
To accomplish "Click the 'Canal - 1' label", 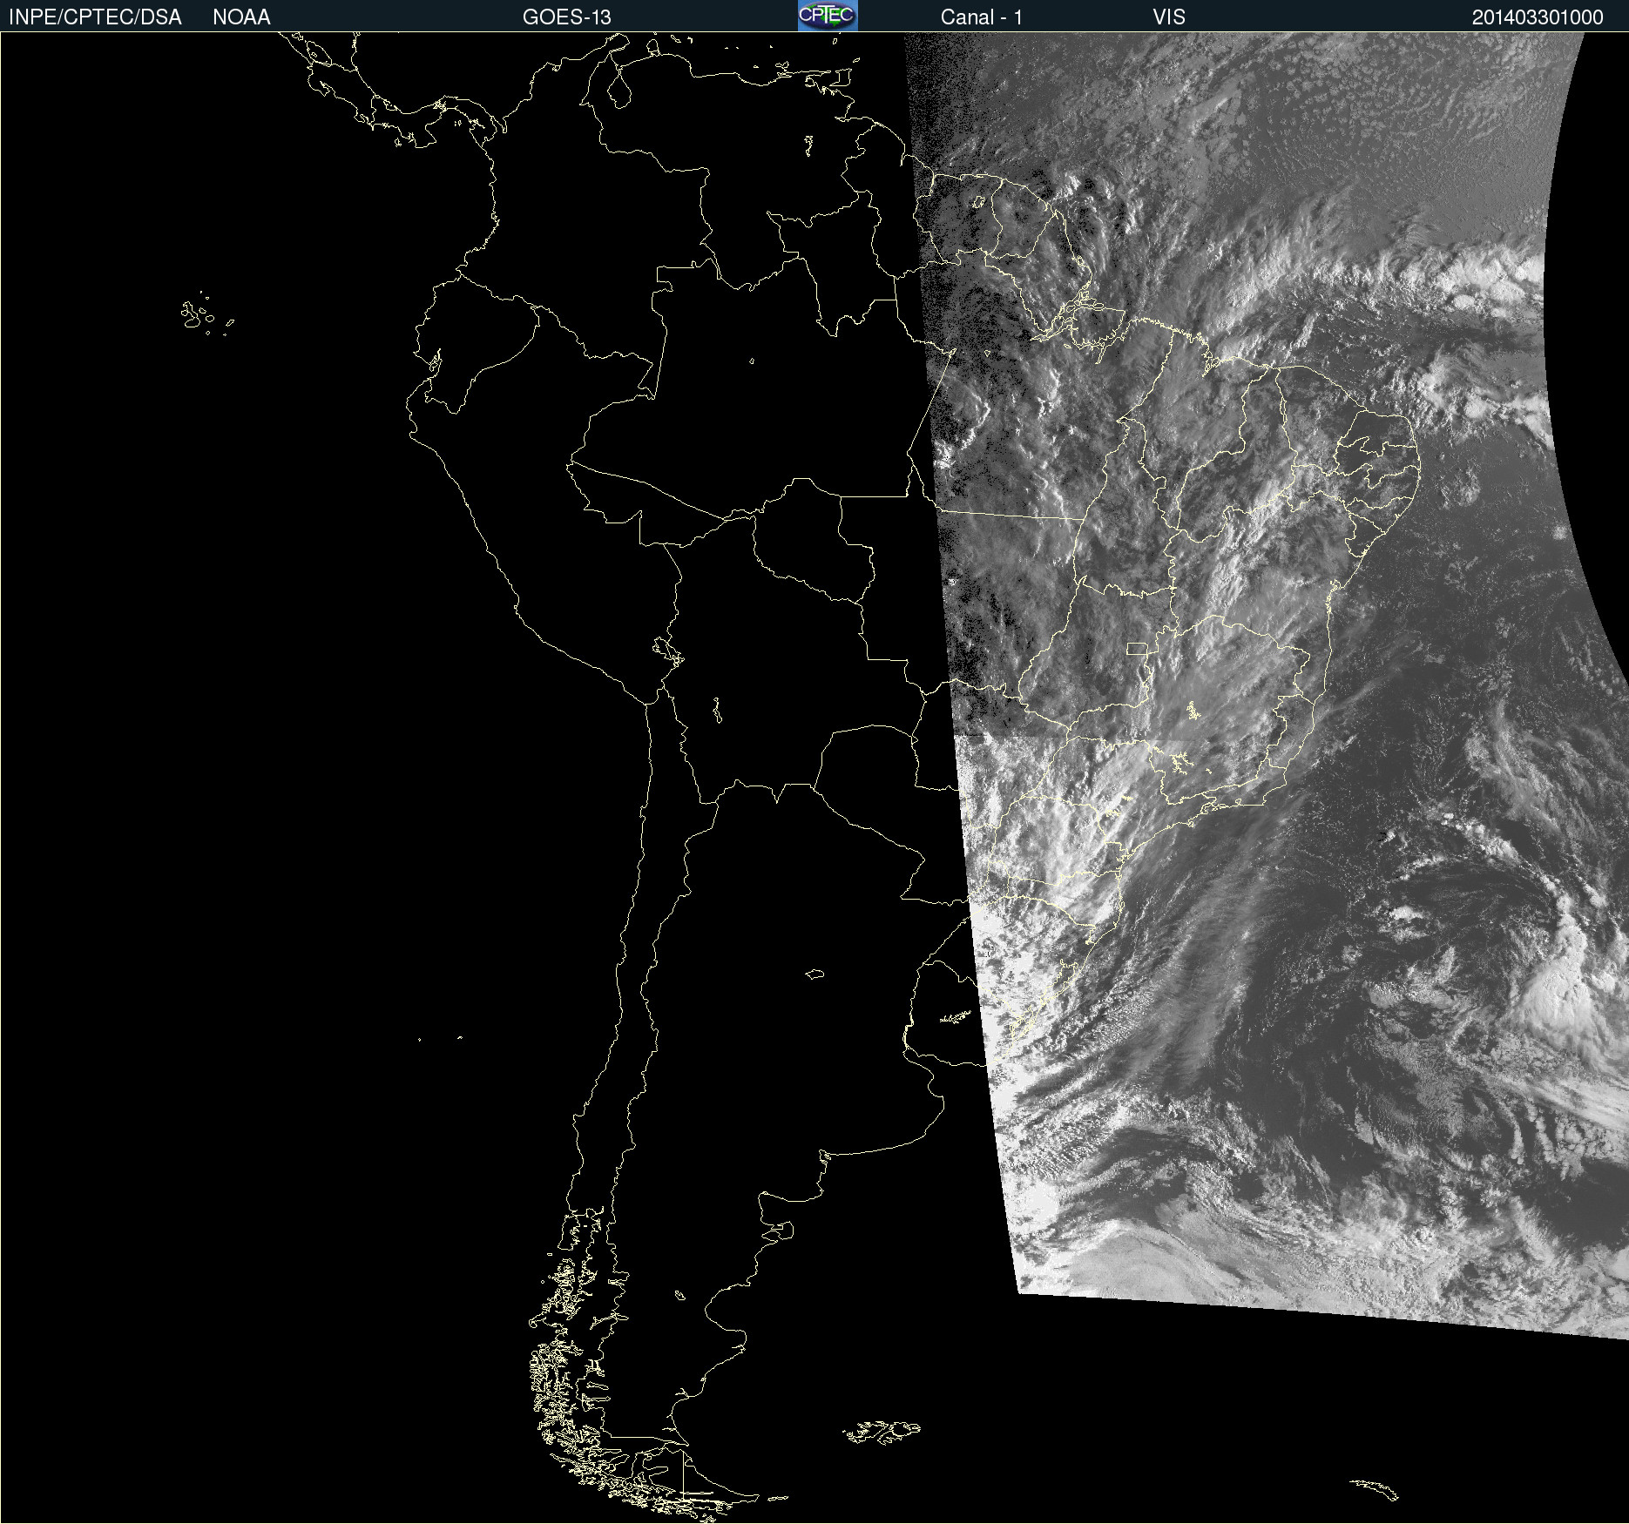I will [981, 17].
